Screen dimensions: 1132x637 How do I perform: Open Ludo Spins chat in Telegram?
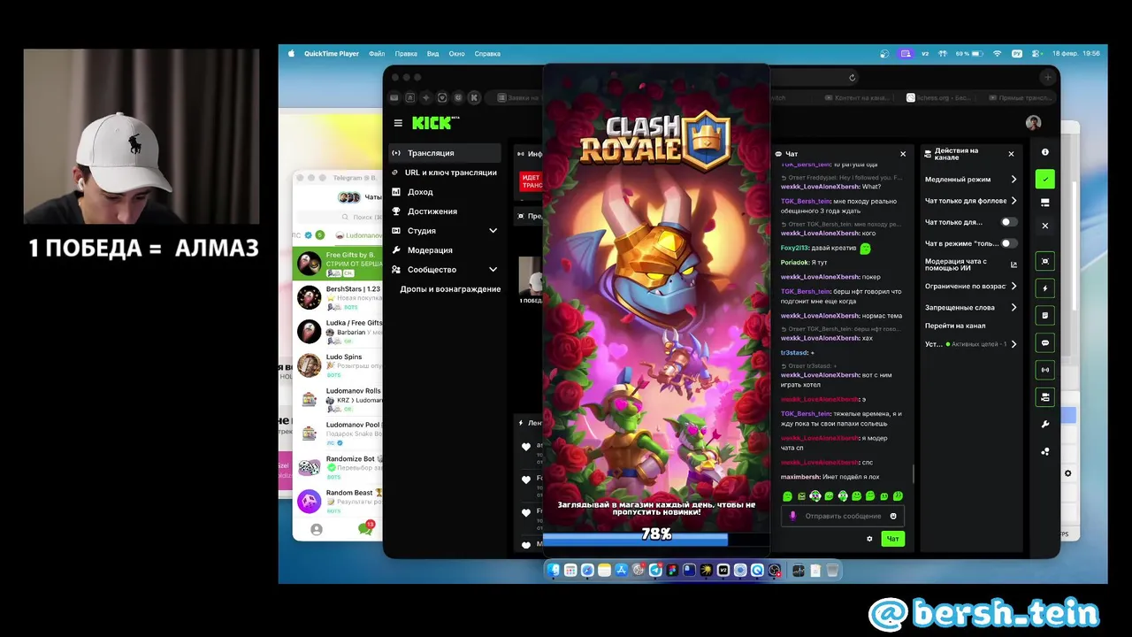[x=339, y=365]
